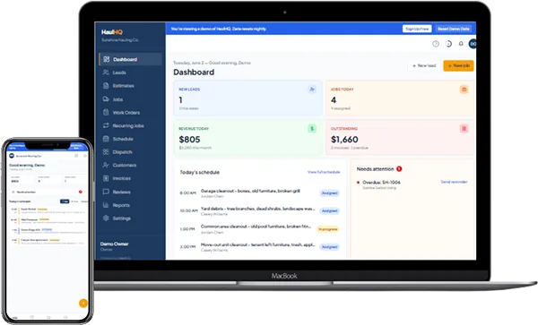Image resolution: width=538 pixels, height=325 pixels.
Task: Click the Invoices icon in sidebar
Action: pyautogui.click(x=106, y=178)
